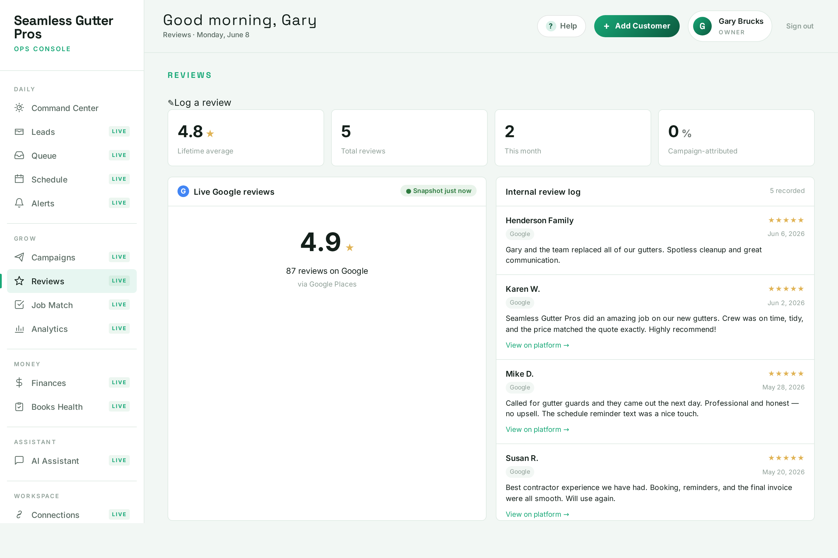Click the Add Customer button
This screenshot has height=558, width=838.
pos(637,26)
